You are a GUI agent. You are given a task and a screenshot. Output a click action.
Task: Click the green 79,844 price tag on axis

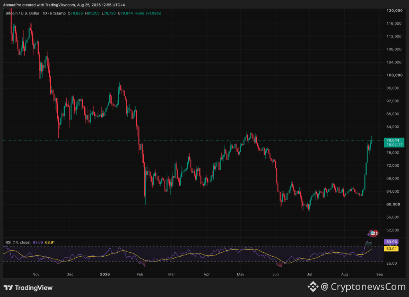pos(393,140)
